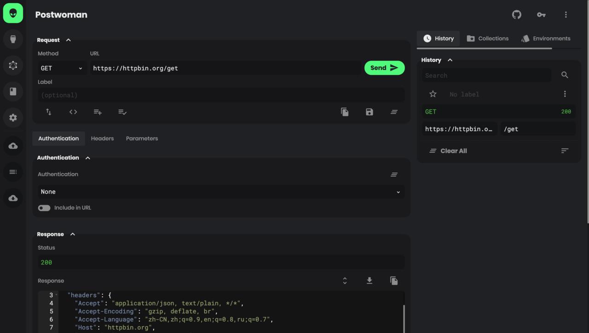Clear the request with the lines icon
This screenshot has width=589, height=333.
[394, 112]
